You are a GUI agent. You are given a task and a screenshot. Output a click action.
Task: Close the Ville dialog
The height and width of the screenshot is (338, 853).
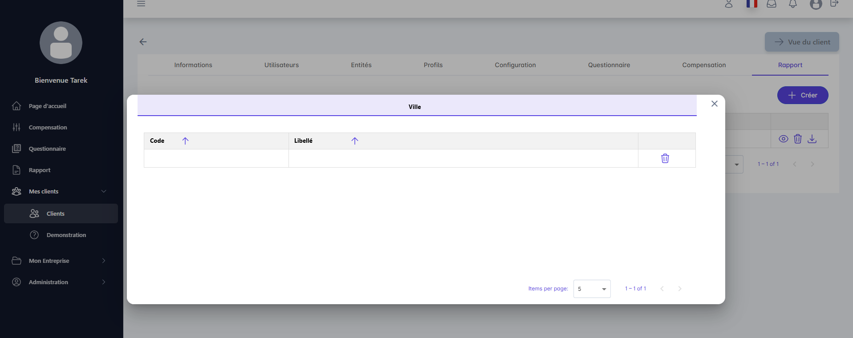click(x=714, y=104)
